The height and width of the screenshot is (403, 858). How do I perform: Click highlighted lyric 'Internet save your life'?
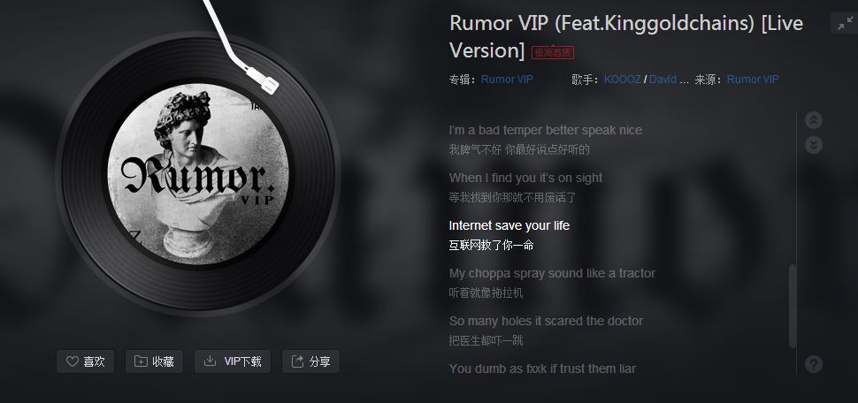tap(509, 225)
